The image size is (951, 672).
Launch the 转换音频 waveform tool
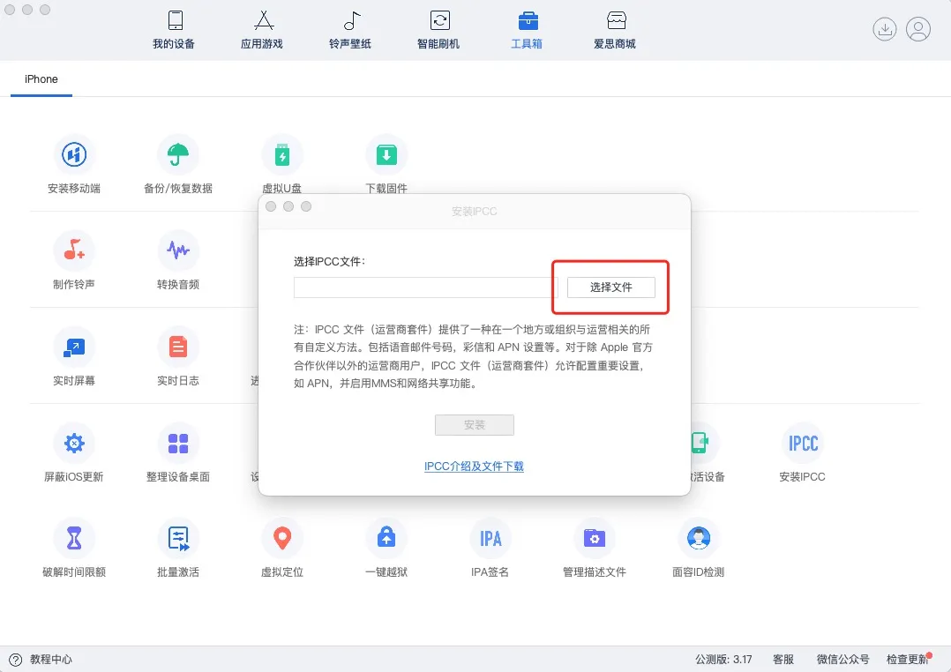point(178,251)
